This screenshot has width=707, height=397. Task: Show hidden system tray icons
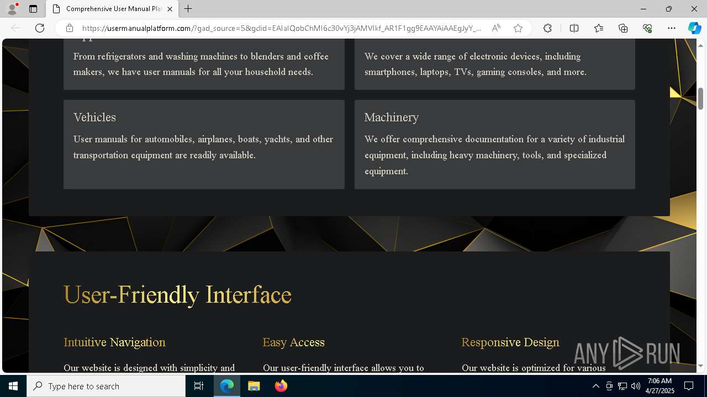pyautogui.click(x=595, y=386)
